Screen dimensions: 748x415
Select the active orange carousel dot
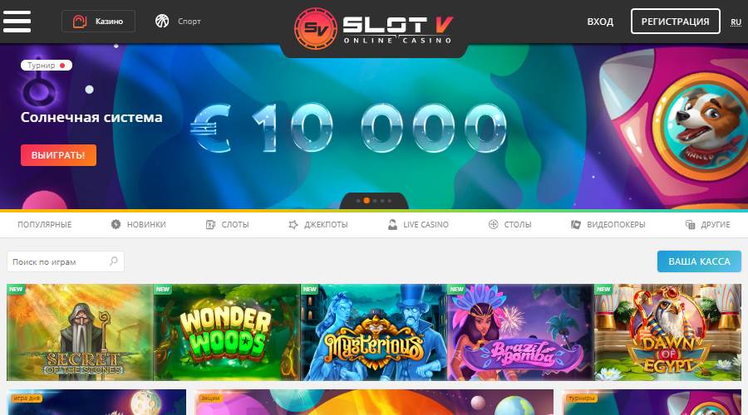click(367, 201)
